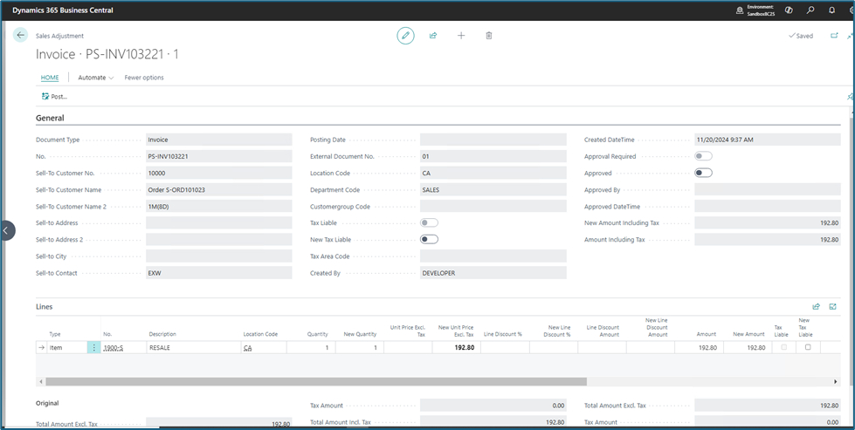Delete the invoice with the trash icon
This screenshot has width=855, height=430.
[x=489, y=36]
